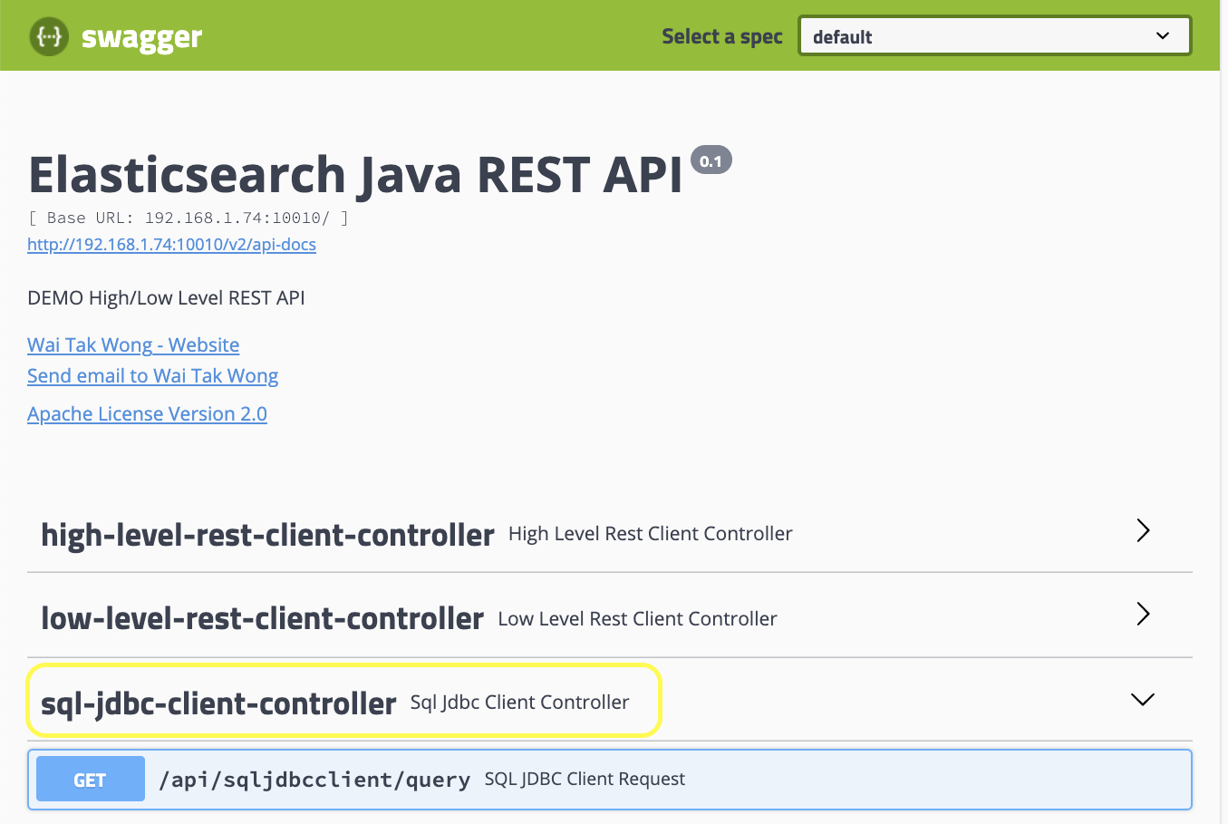Visit the Wai Tak Wong - Website link
1228x824 pixels.
pyautogui.click(x=133, y=344)
